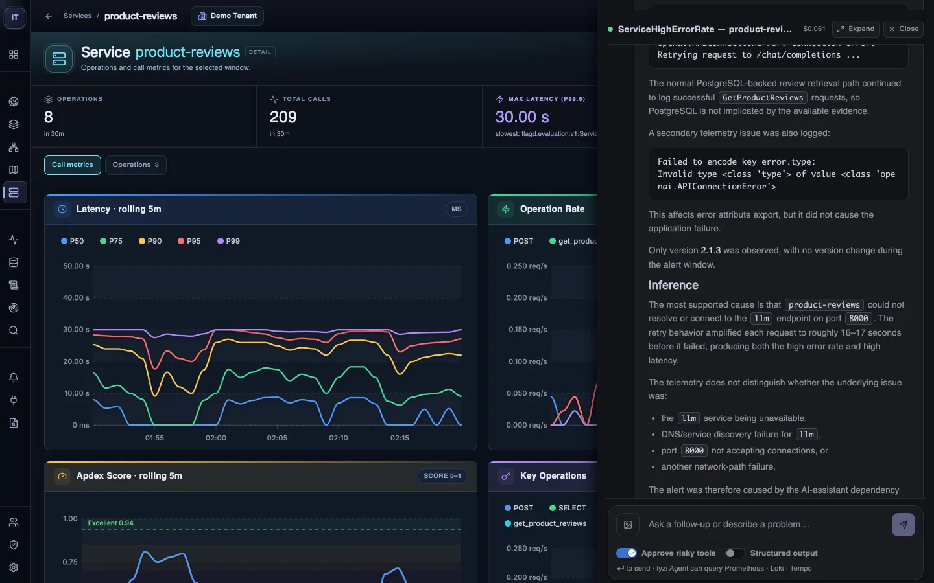Toggle P99 series in Latency legend
This screenshot has height=583, width=934.
[x=229, y=241]
